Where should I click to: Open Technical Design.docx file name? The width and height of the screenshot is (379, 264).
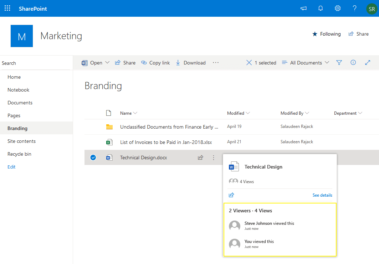[x=143, y=157]
